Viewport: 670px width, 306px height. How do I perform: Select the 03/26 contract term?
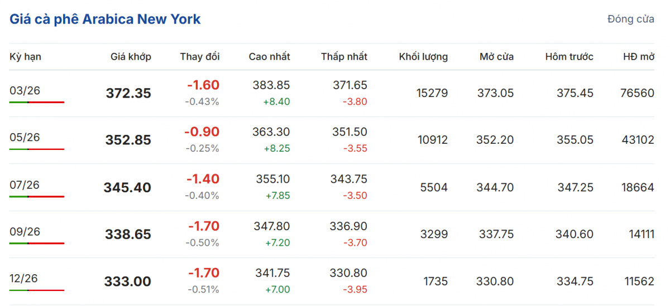coord(25,91)
